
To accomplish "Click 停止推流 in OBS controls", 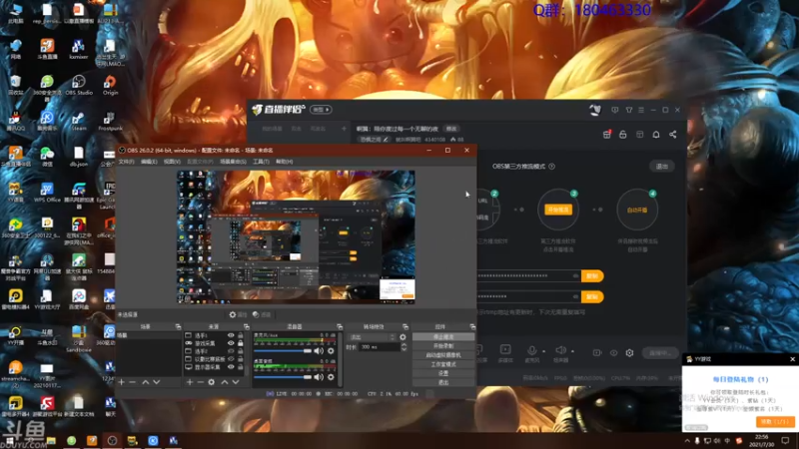I will click(443, 337).
